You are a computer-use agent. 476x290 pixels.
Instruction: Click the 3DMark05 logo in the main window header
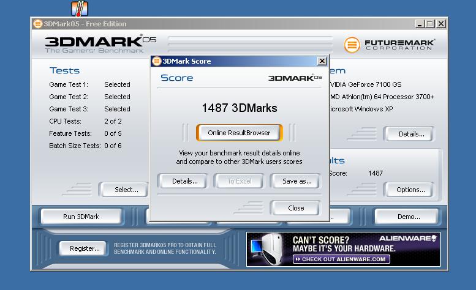point(100,44)
